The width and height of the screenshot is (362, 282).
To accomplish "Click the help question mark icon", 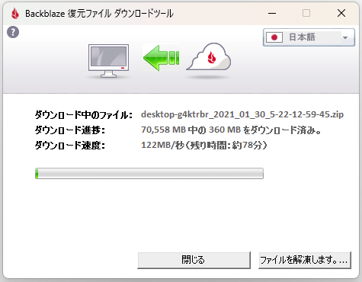I will click(13, 32).
